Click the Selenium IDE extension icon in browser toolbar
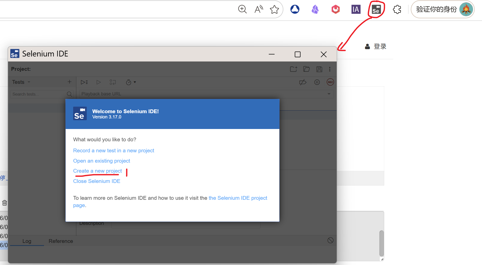The width and height of the screenshot is (482, 265). click(x=376, y=10)
